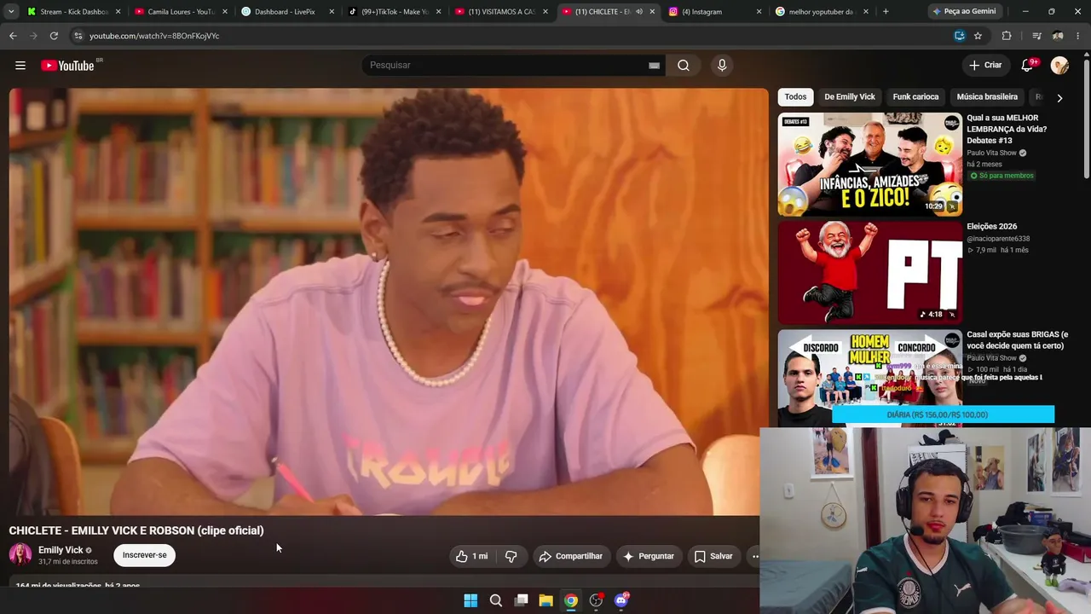Start voice search with the microphone

(x=722, y=66)
